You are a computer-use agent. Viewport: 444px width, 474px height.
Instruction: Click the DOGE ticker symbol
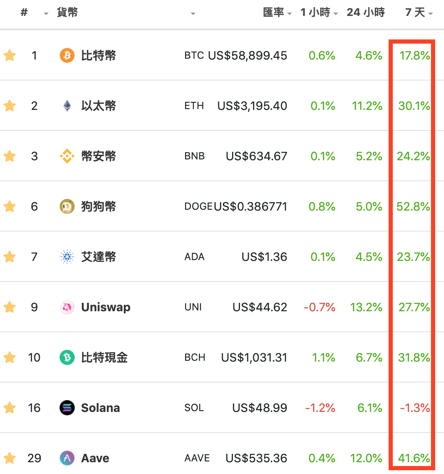198,206
